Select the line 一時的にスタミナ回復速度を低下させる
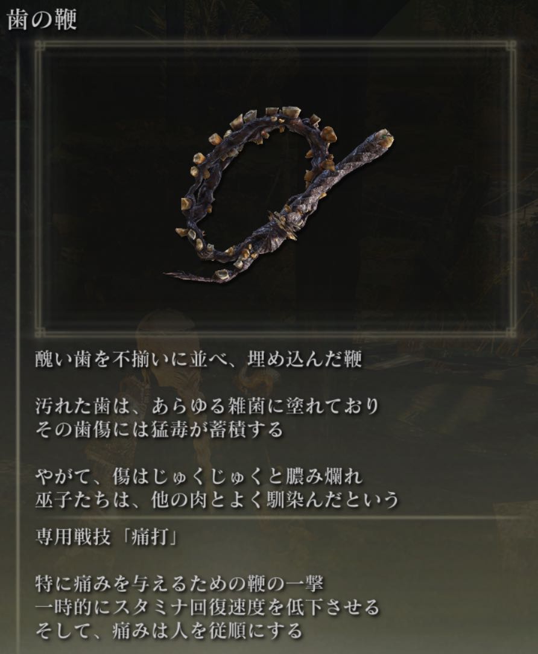This screenshot has height=654, width=538. [207, 608]
